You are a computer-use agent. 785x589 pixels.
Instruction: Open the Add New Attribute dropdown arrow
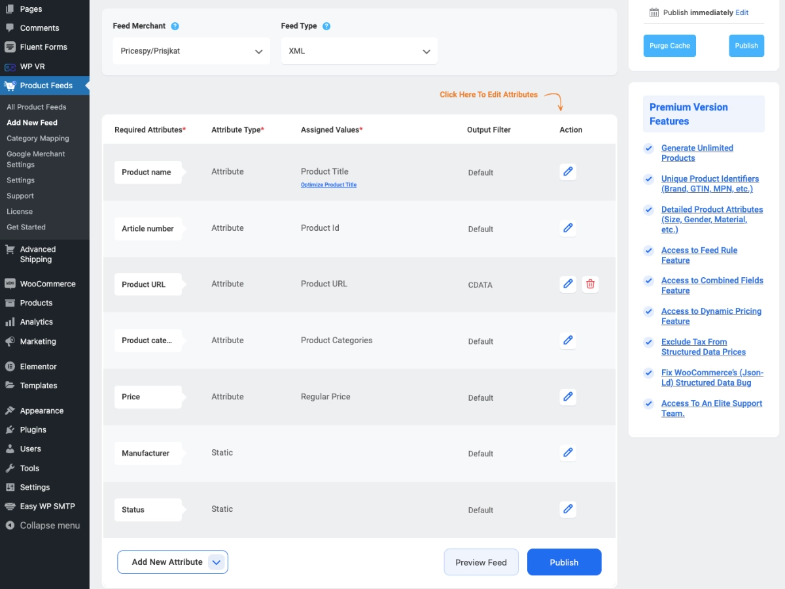click(x=217, y=562)
